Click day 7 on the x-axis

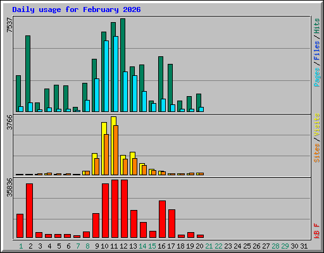[78, 246]
